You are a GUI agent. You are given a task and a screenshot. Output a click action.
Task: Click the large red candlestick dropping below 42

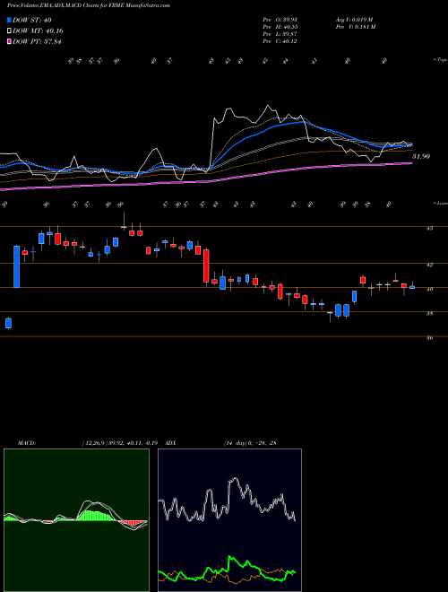coord(206,266)
